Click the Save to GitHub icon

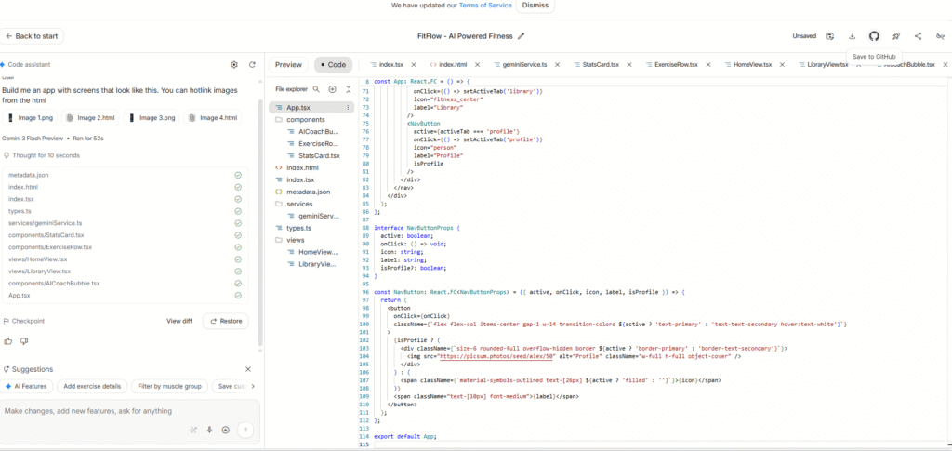pos(874,36)
